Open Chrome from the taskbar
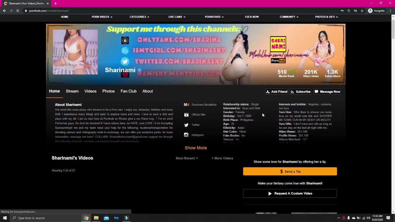The height and width of the screenshot is (222, 395). 86,218
